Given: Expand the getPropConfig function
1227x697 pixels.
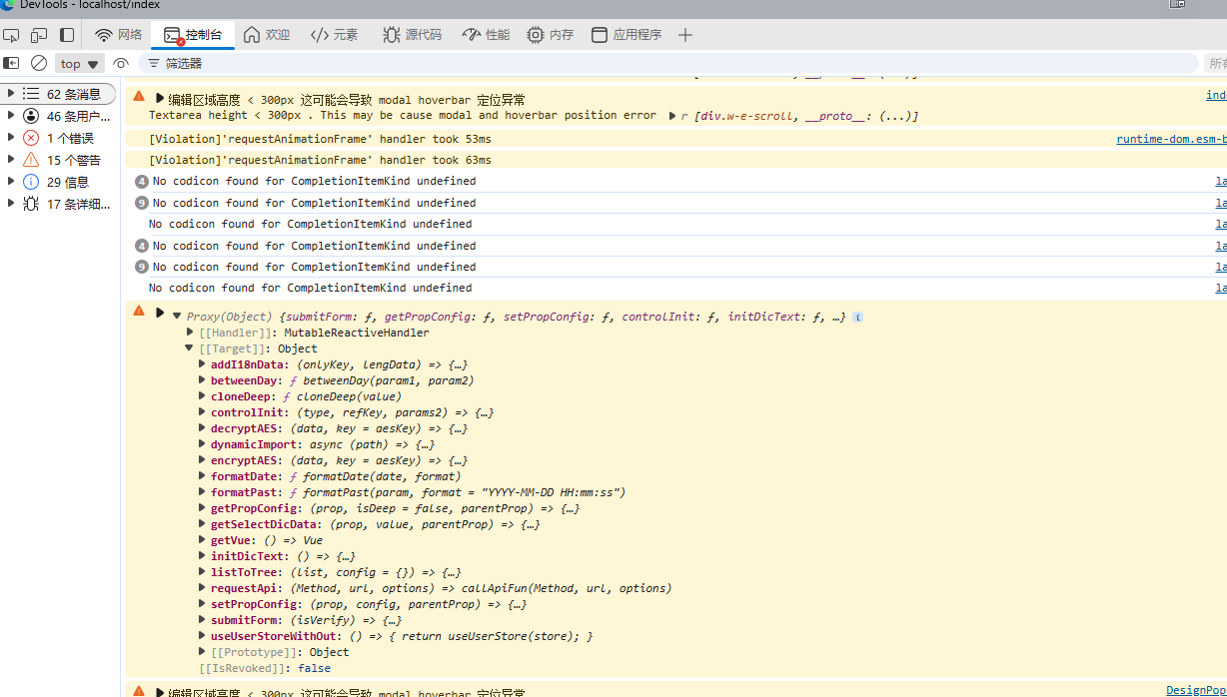Looking at the screenshot, I should (203, 508).
